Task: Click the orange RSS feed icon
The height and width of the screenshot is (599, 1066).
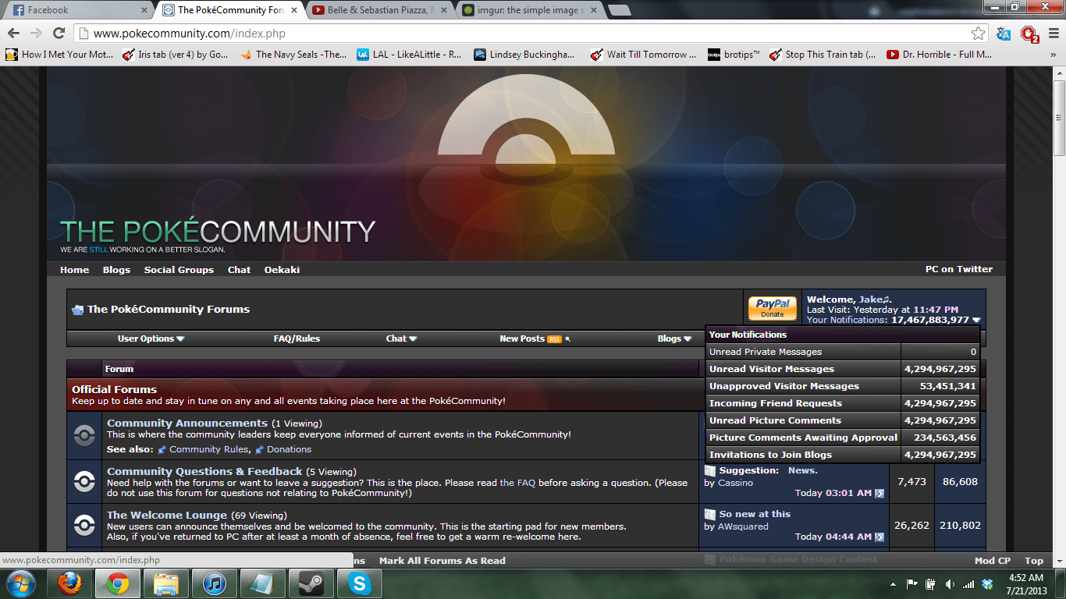Action: (554, 339)
